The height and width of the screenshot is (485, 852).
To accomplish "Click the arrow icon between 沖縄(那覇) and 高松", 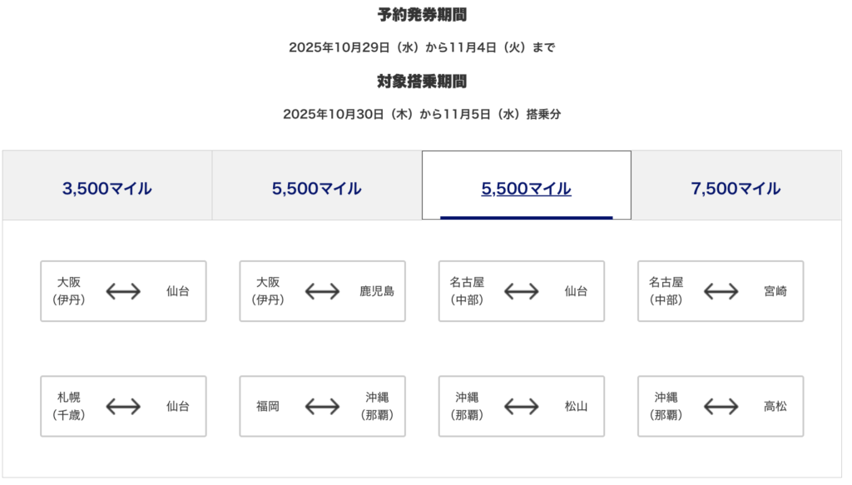I will click(721, 406).
